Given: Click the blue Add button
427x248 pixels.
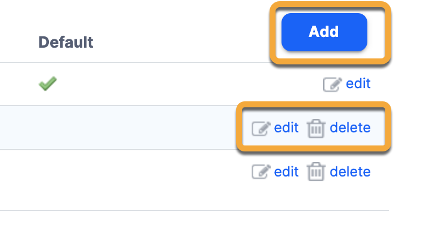Looking at the screenshot, I should 324,32.
